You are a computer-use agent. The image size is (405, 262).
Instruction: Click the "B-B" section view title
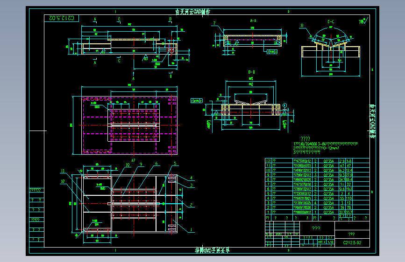click(x=252, y=72)
